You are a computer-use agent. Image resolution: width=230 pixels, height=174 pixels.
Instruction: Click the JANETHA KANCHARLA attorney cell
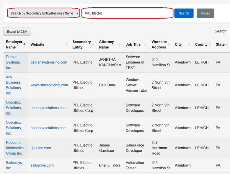(110, 62)
